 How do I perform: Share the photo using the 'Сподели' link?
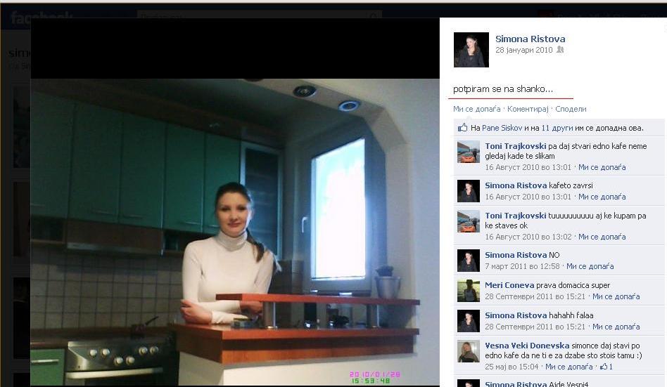(x=570, y=109)
